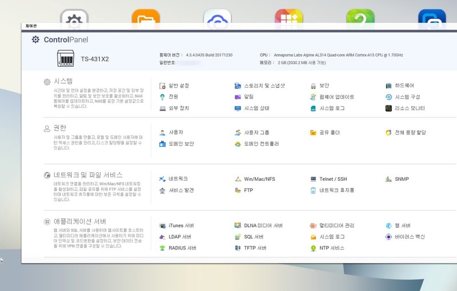Open the blue desktop icon at right
This screenshot has width=457, height=291.
[432, 18]
